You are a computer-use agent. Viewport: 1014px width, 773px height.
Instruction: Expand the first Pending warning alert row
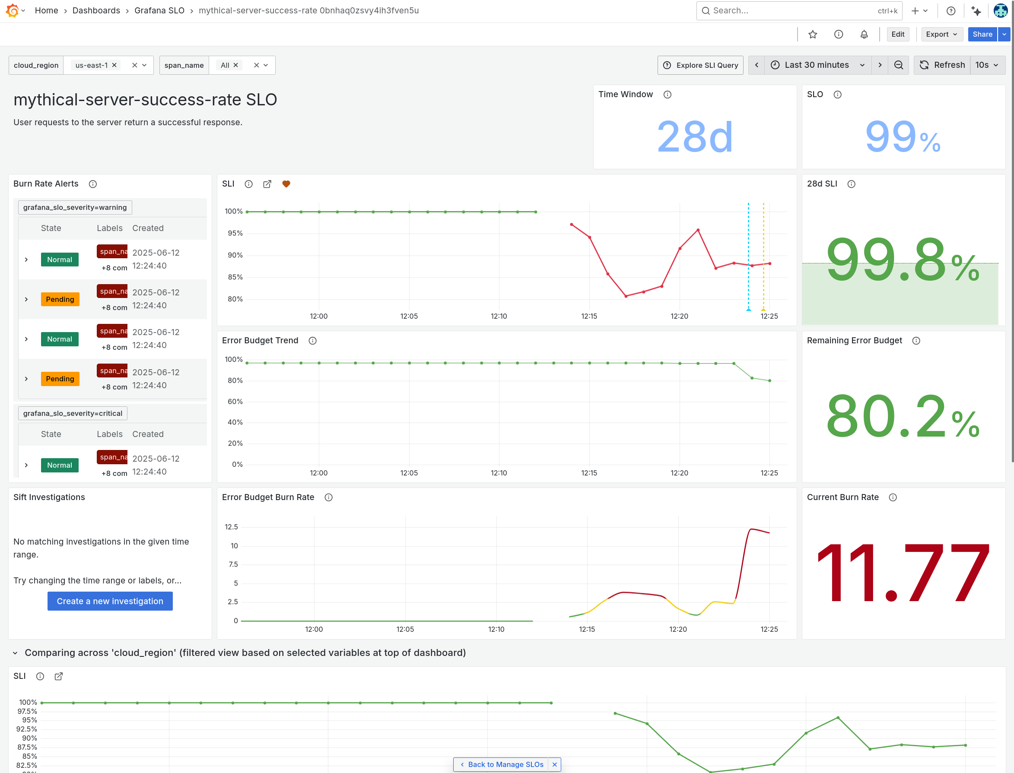pos(26,300)
